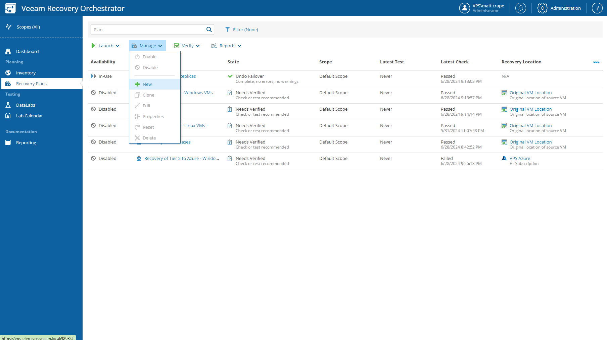The height and width of the screenshot is (340, 607).
Task: Open Recovery of Tier 2 to Azure plan
Action: [181, 159]
